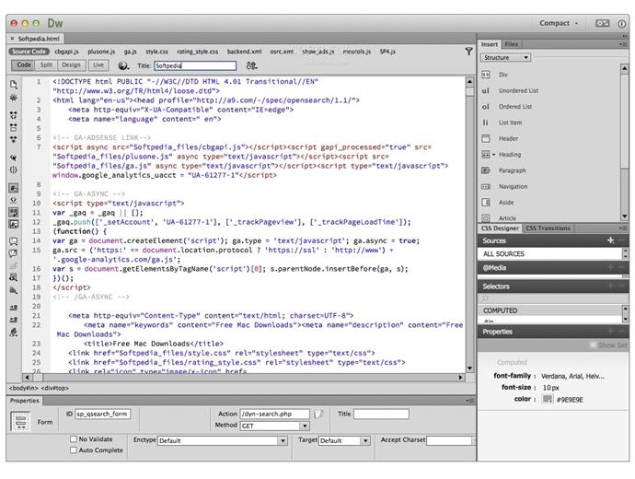Switch to the Files panel tab
Image resolution: width=635 pixels, height=479 pixels.
tap(511, 44)
